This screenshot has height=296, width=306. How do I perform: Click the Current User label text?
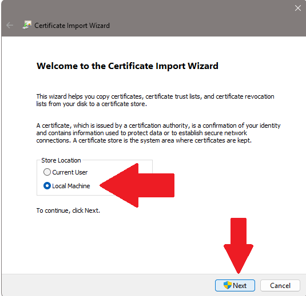pos(70,172)
